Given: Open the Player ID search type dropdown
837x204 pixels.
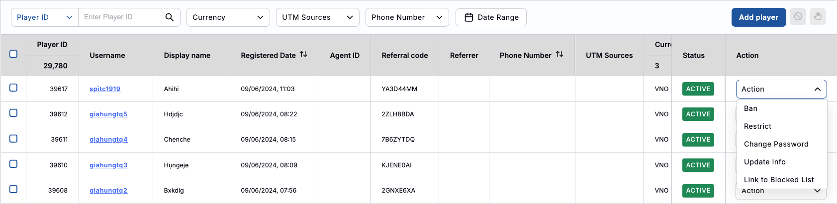Looking at the screenshot, I should [x=45, y=17].
